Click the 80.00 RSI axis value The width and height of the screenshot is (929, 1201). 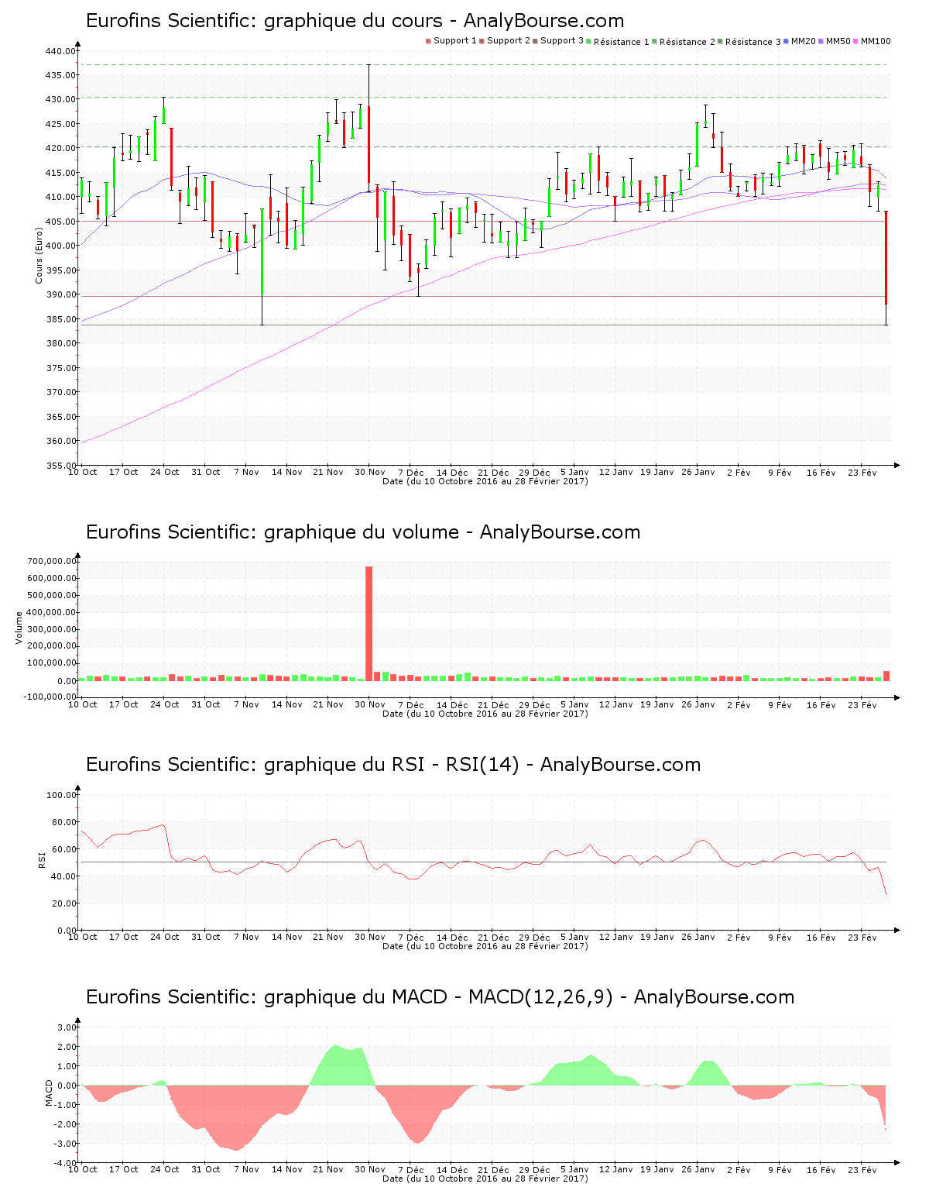[x=63, y=822]
